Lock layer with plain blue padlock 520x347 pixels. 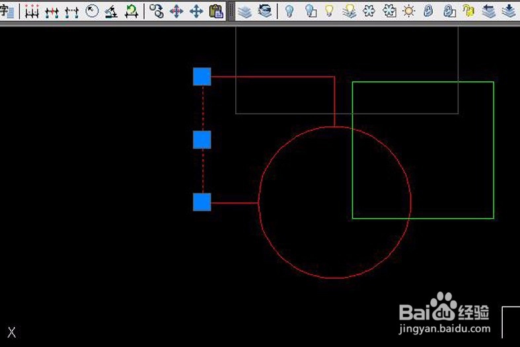tap(428, 11)
